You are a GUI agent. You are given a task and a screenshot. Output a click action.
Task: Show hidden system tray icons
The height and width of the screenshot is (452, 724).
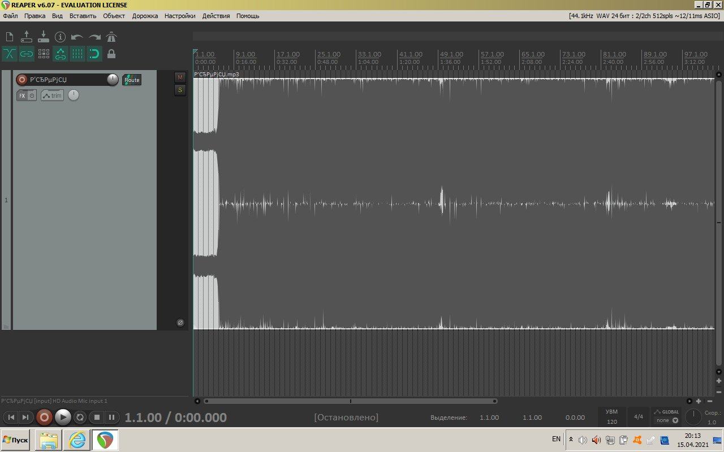[571, 440]
